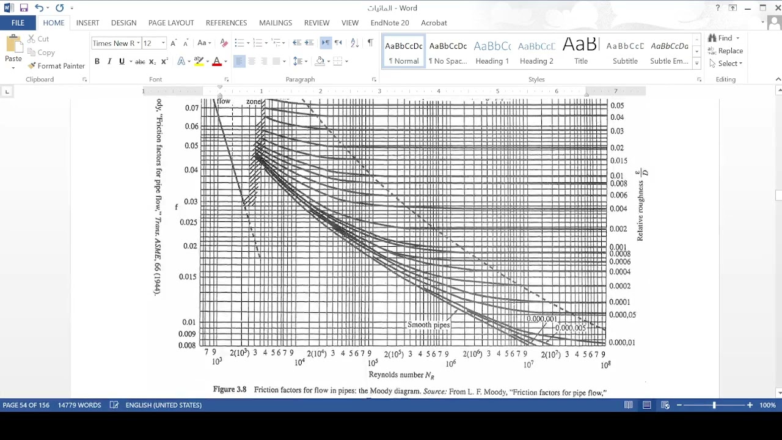Toggle subscript formatting
The image size is (782, 440).
153,62
